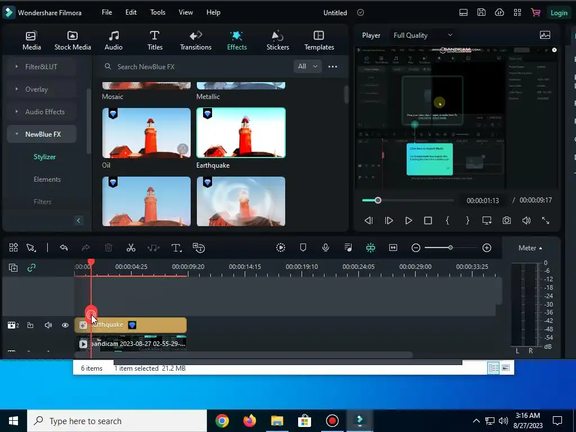Expand the Filter&LUT category
This screenshot has height=432, width=576.
[x=41, y=66]
